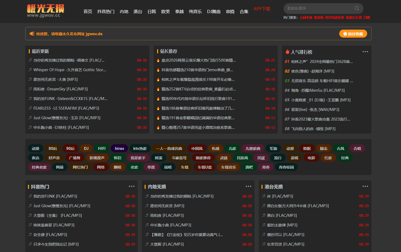Select the 民族风 tag
This screenshot has height=252, width=401.
pos(242,158)
